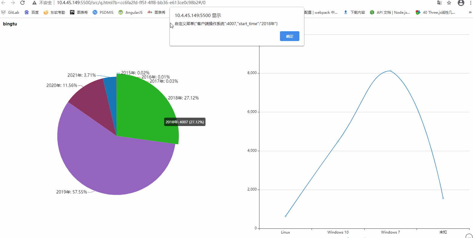The width and height of the screenshot is (473, 238).
Task: Open the browser three-dot menu
Action: (471, 3)
